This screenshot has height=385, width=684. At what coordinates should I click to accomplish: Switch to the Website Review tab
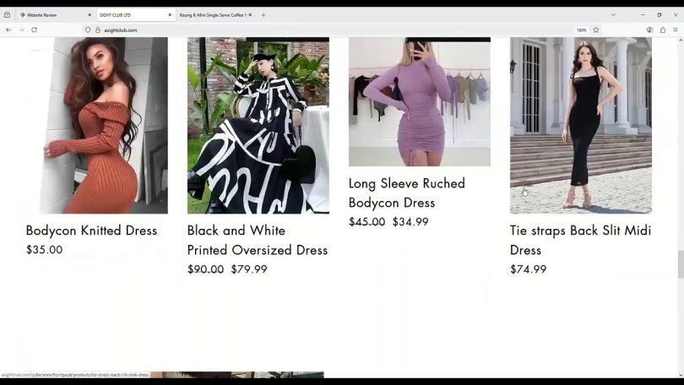click(x=55, y=15)
